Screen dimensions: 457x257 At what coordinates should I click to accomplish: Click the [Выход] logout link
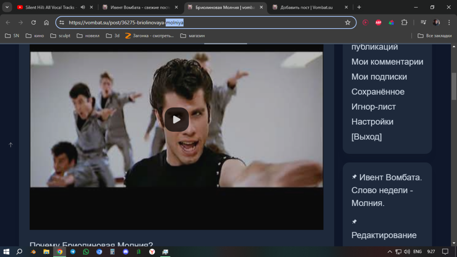(x=367, y=137)
